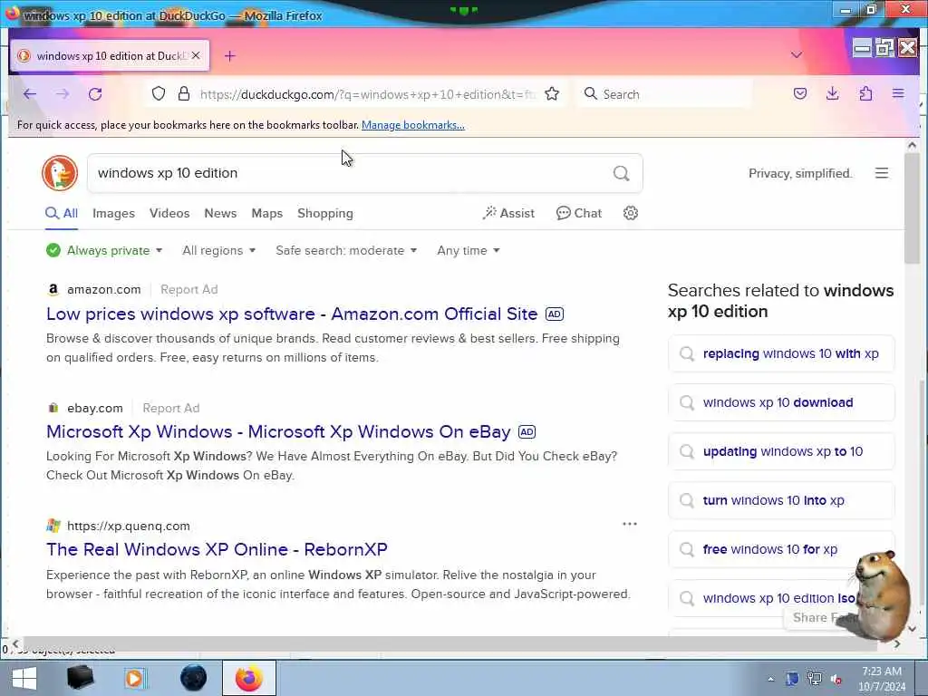Click the scroll-up arrow of the page scrollbar

912,144
